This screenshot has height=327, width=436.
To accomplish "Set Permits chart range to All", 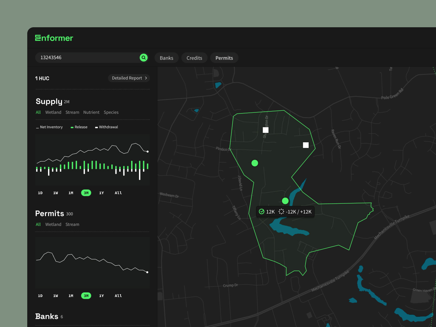I will point(118,296).
